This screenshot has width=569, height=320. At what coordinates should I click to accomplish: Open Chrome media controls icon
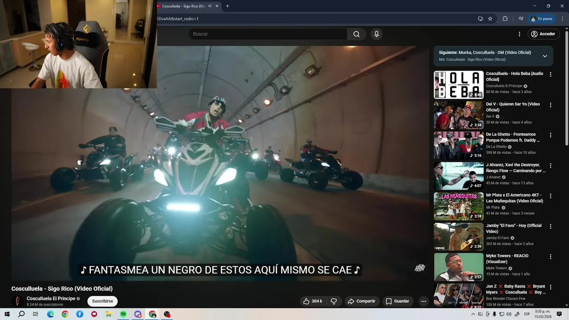point(521,19)
